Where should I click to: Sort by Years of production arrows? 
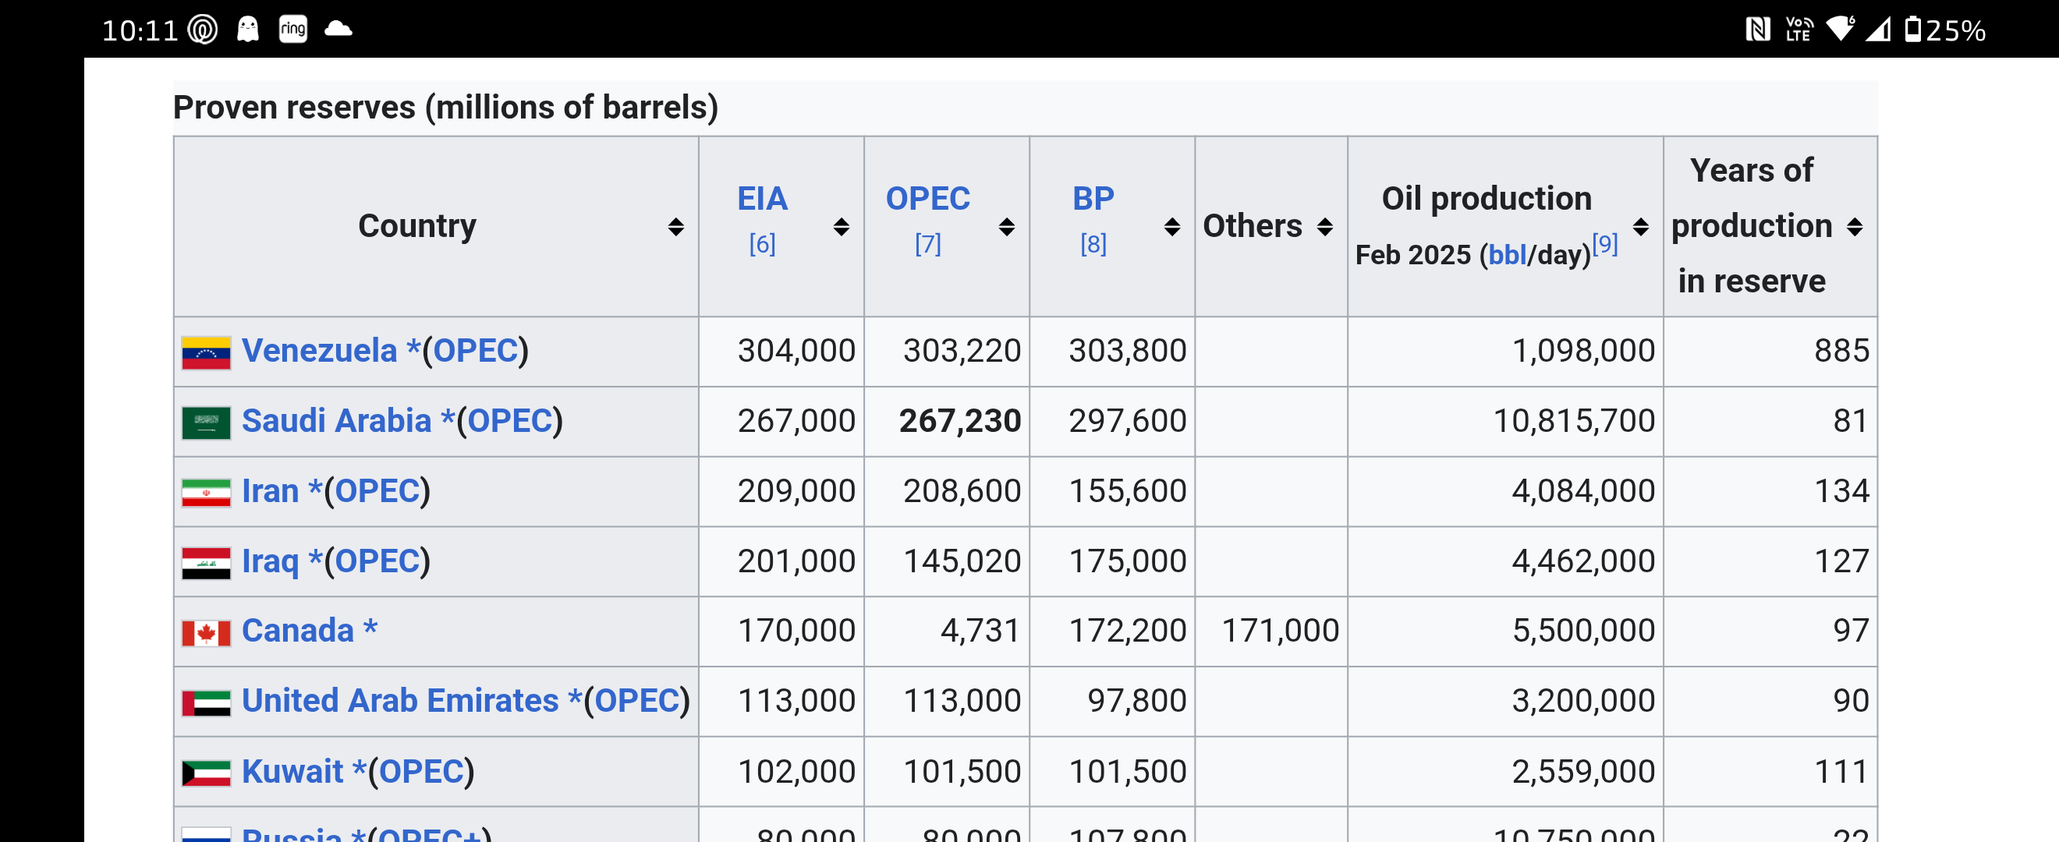click(1855, 227)
